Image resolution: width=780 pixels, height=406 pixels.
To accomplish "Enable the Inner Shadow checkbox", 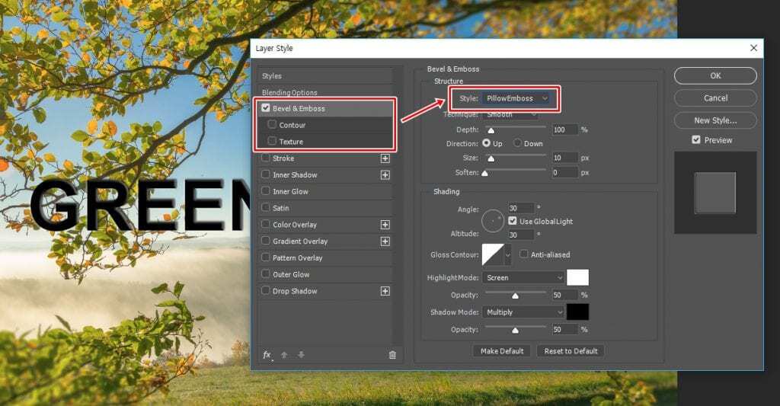I will (266, 174).
